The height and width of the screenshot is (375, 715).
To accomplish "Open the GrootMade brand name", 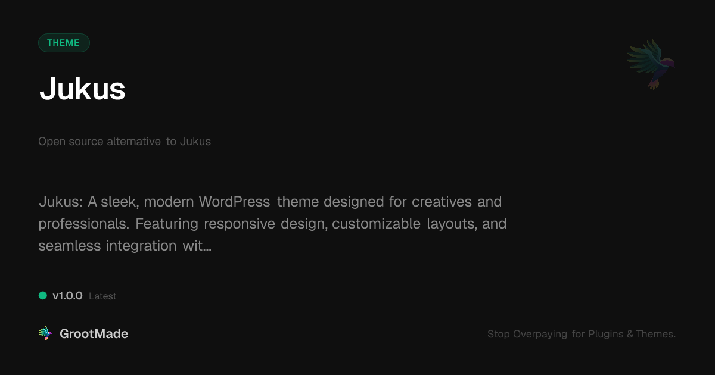I will click(x=94, y=334).
